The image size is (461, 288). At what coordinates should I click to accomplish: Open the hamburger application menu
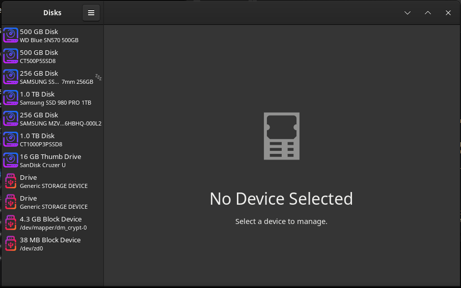(91, 13)
